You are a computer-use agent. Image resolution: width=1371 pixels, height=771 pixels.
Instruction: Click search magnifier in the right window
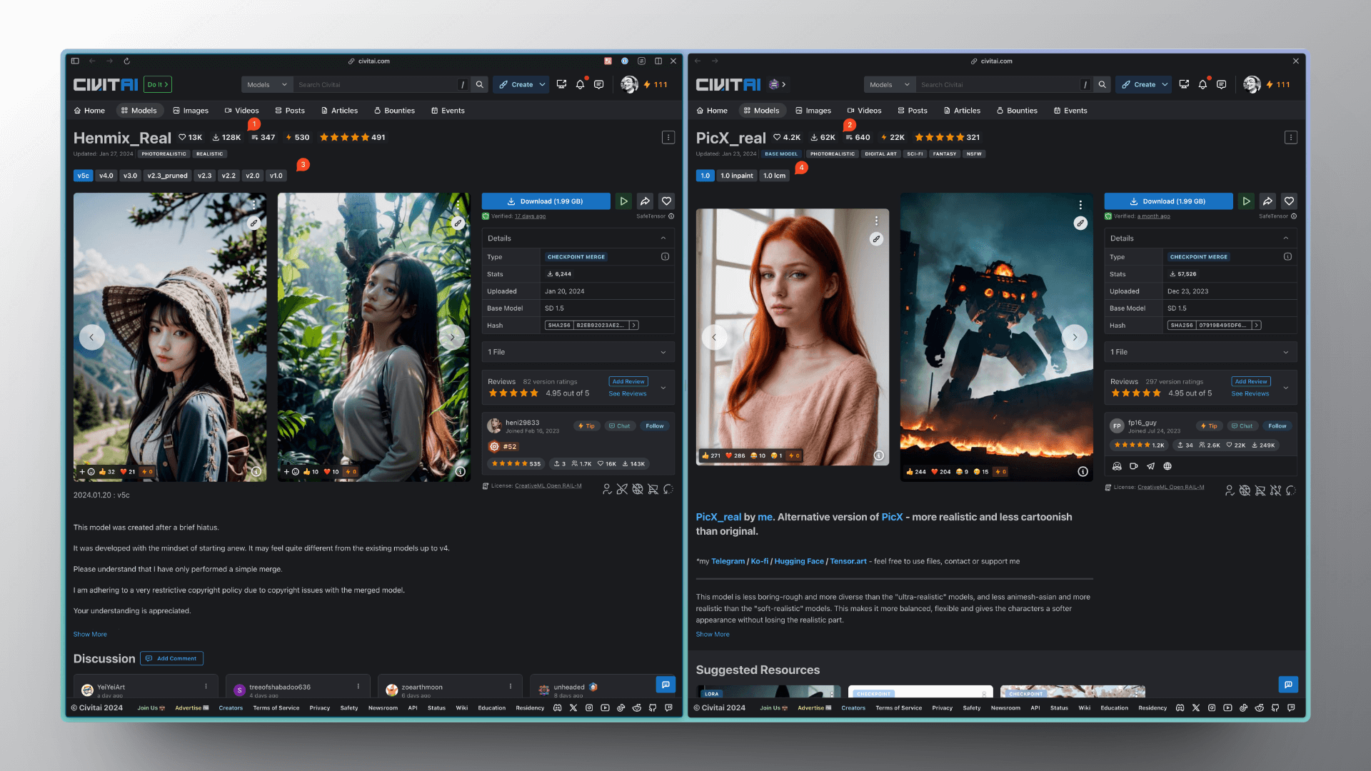(x=1103, y=84)
